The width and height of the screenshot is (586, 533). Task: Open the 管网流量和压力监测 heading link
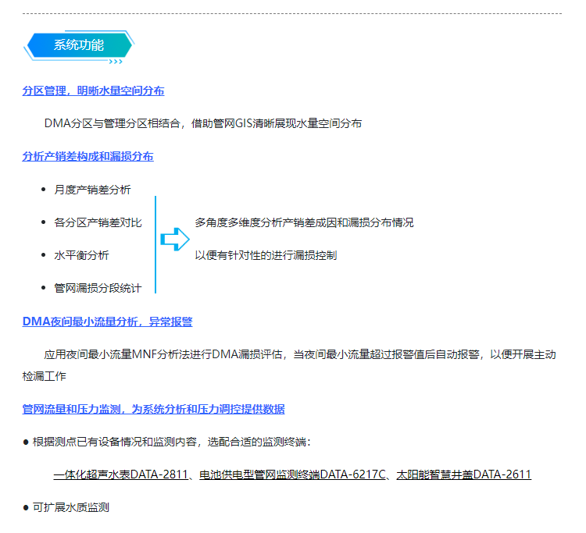(153, 409)
